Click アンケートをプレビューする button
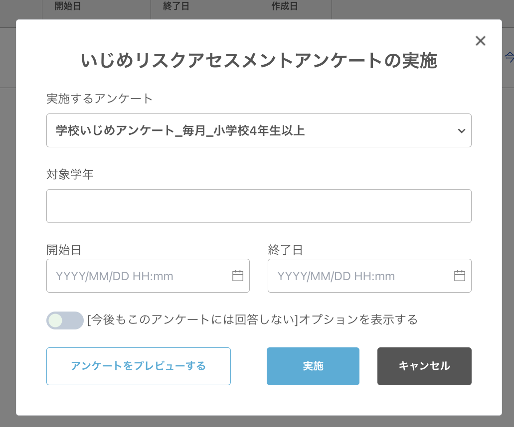This screenshot has width=514, height=427. [138, 366]
